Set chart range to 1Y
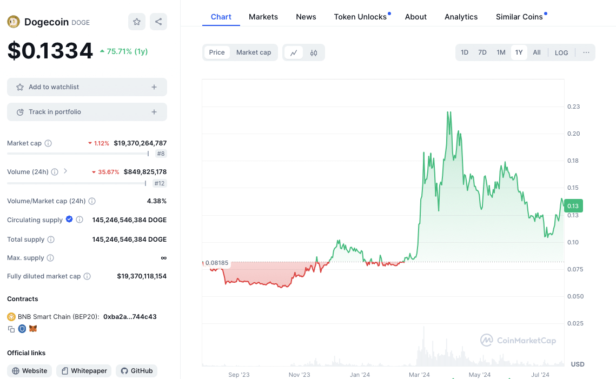 [x=519, y=52]
